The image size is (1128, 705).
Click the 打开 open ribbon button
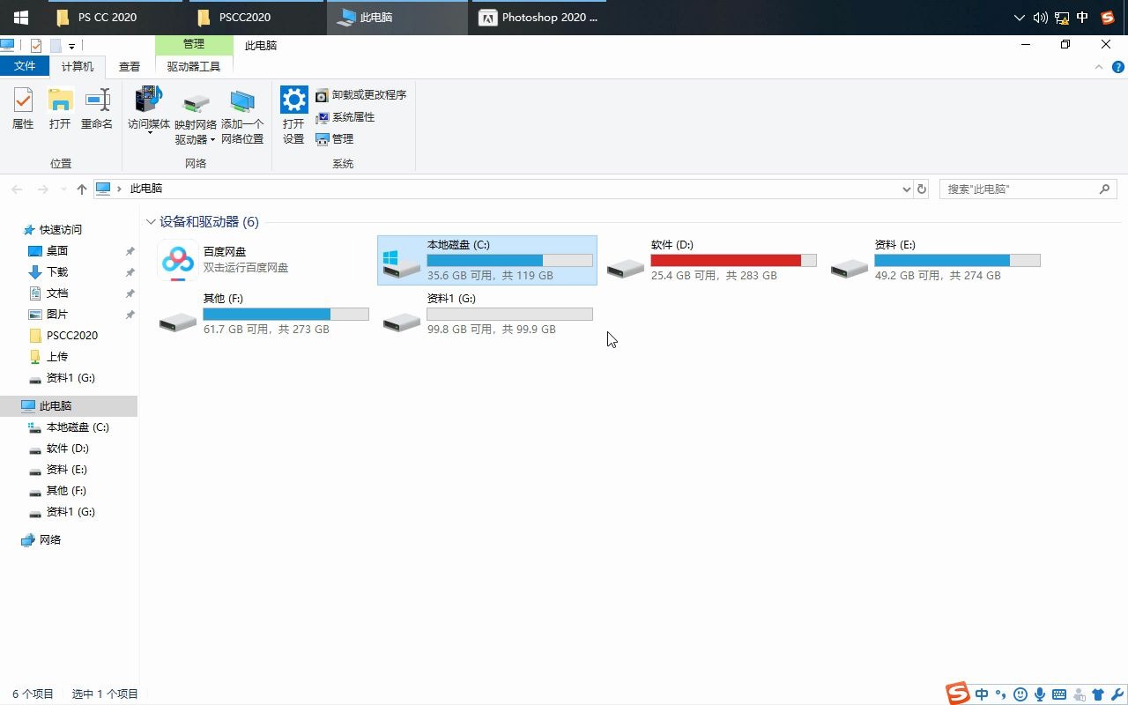(60, 108)
